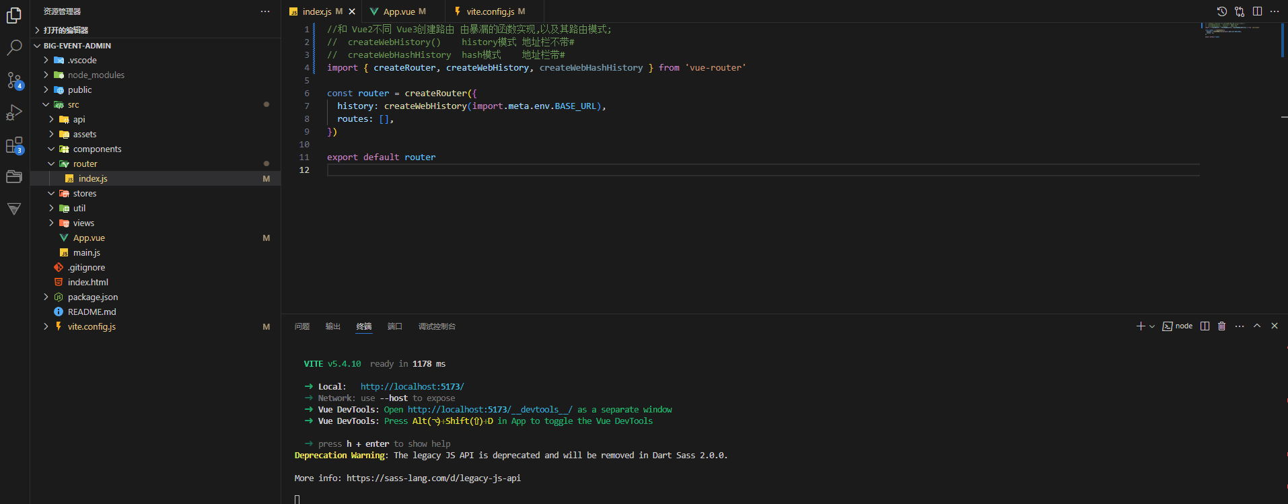Open the 调试控制台 debug console tab
1288x504 pixels.
click(437, 326)
